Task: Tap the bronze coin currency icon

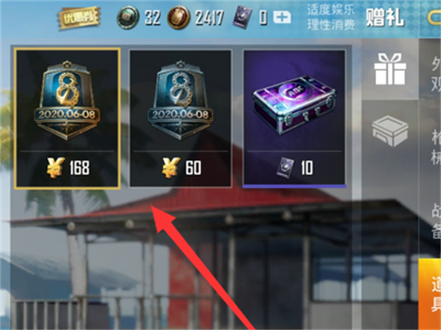Action: pyautogui.click(x=179, y=18)
